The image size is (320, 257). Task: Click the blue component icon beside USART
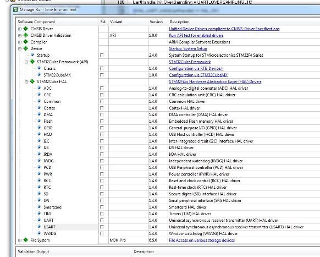39,227
